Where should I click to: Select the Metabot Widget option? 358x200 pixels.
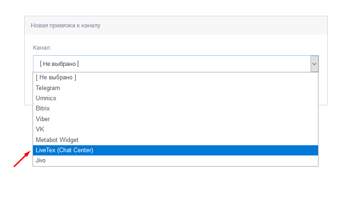(175, 140)
